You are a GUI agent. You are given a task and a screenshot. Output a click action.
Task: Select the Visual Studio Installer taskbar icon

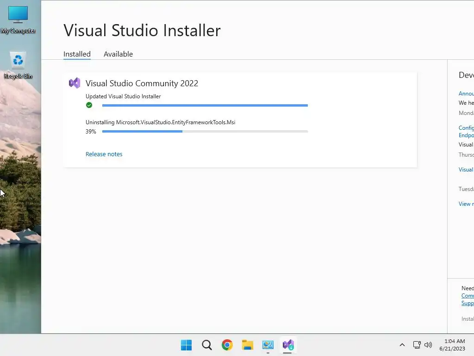pyautogui.click(x=288, y=345)
